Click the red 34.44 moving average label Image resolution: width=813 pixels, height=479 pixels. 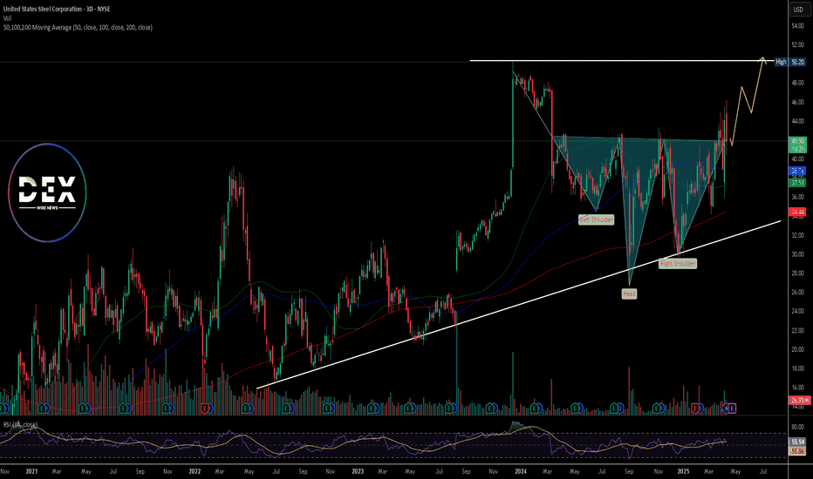[x=797, y=212]
